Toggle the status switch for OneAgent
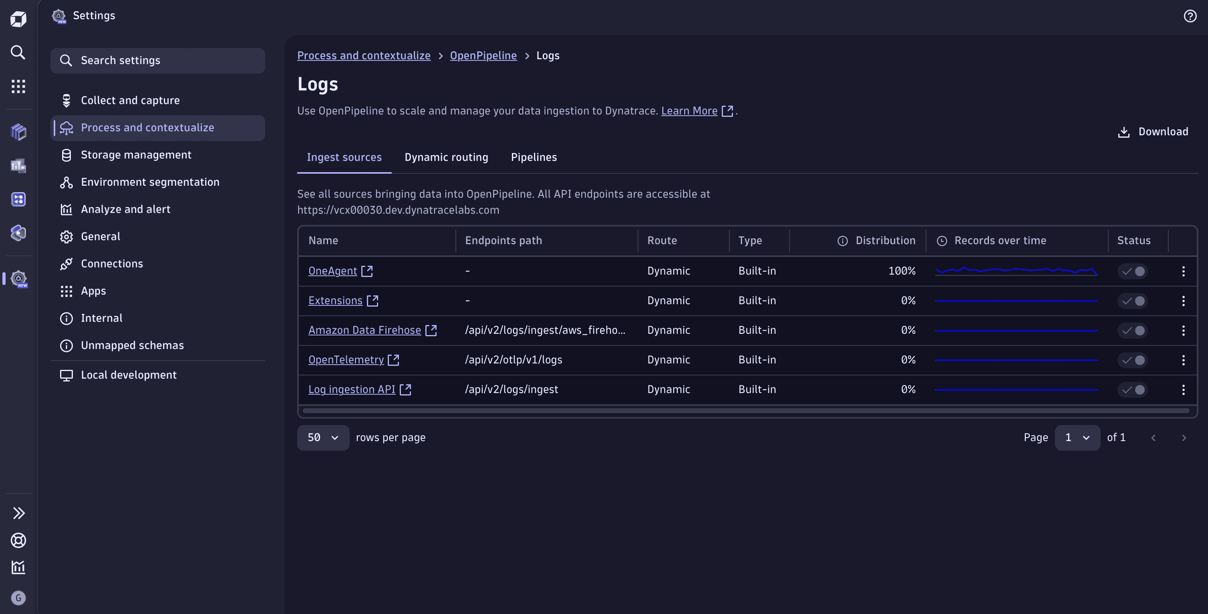1208x614 pixels. [x=1133, y=271]
